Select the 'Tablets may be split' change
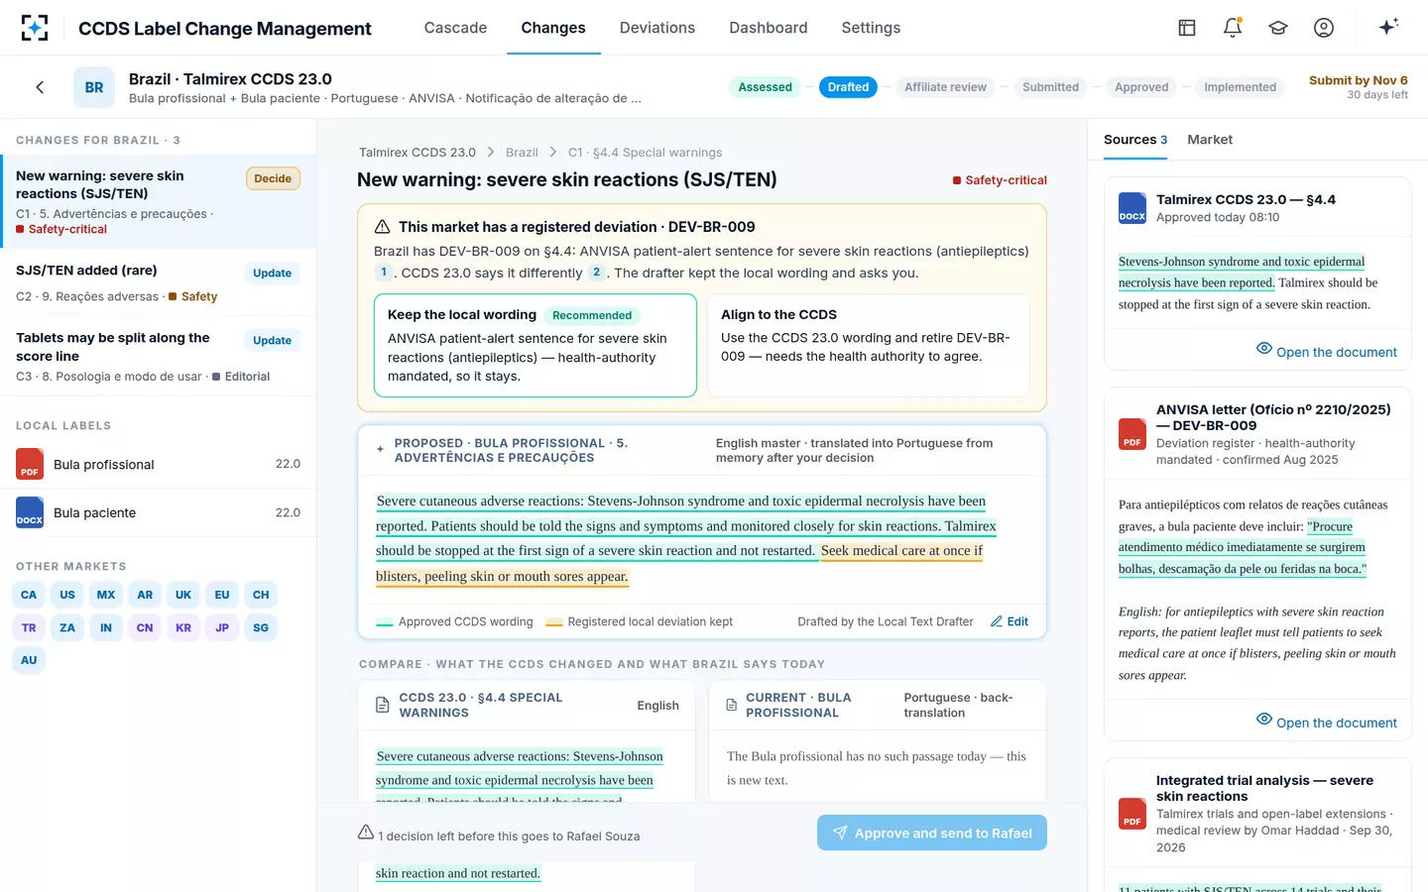This screenshot has height=892, width=1428. tap(159, 357)
